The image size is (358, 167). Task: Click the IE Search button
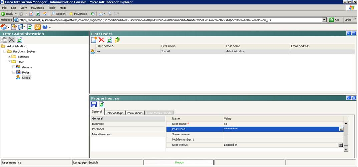click(x=58, y=14)
